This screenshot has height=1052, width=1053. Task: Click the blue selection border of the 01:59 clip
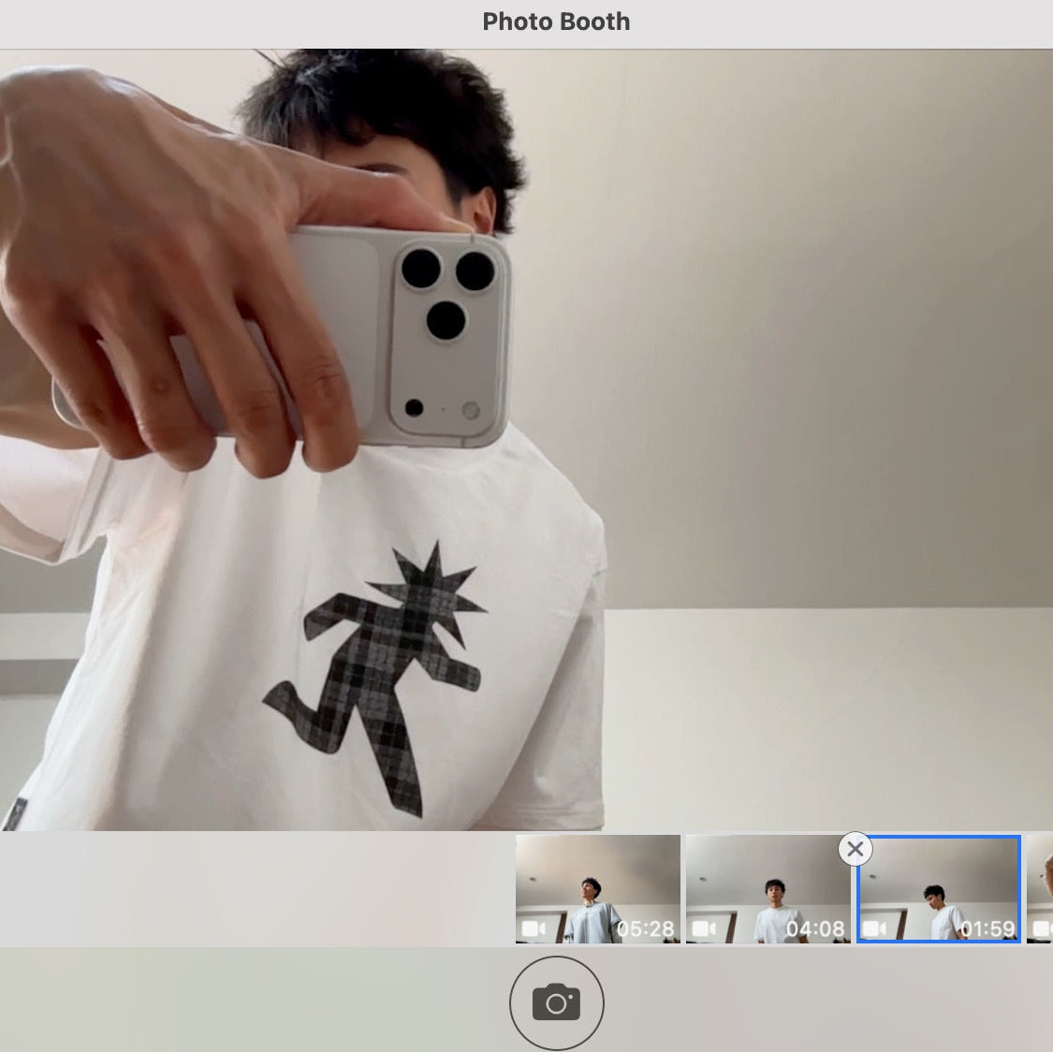click(x=939, y=837)
